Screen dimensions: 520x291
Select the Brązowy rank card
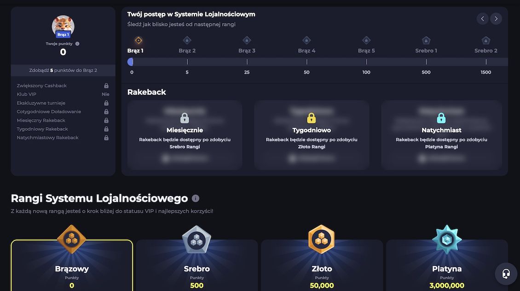point(72,269)
